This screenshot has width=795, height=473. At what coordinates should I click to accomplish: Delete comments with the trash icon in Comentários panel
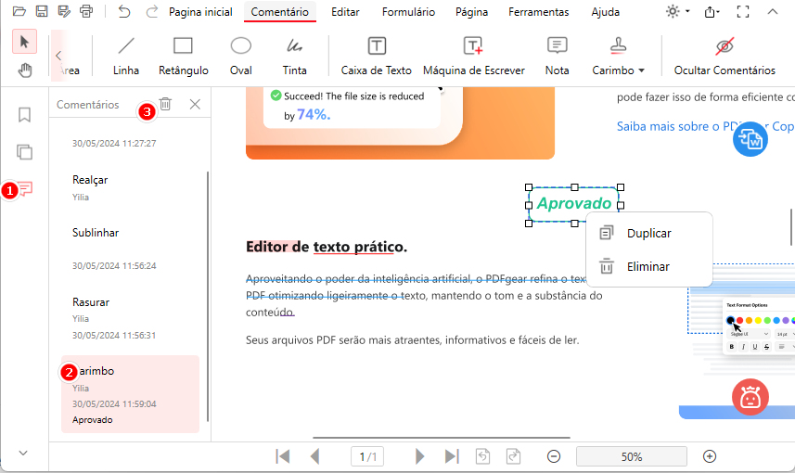(165, 104)
